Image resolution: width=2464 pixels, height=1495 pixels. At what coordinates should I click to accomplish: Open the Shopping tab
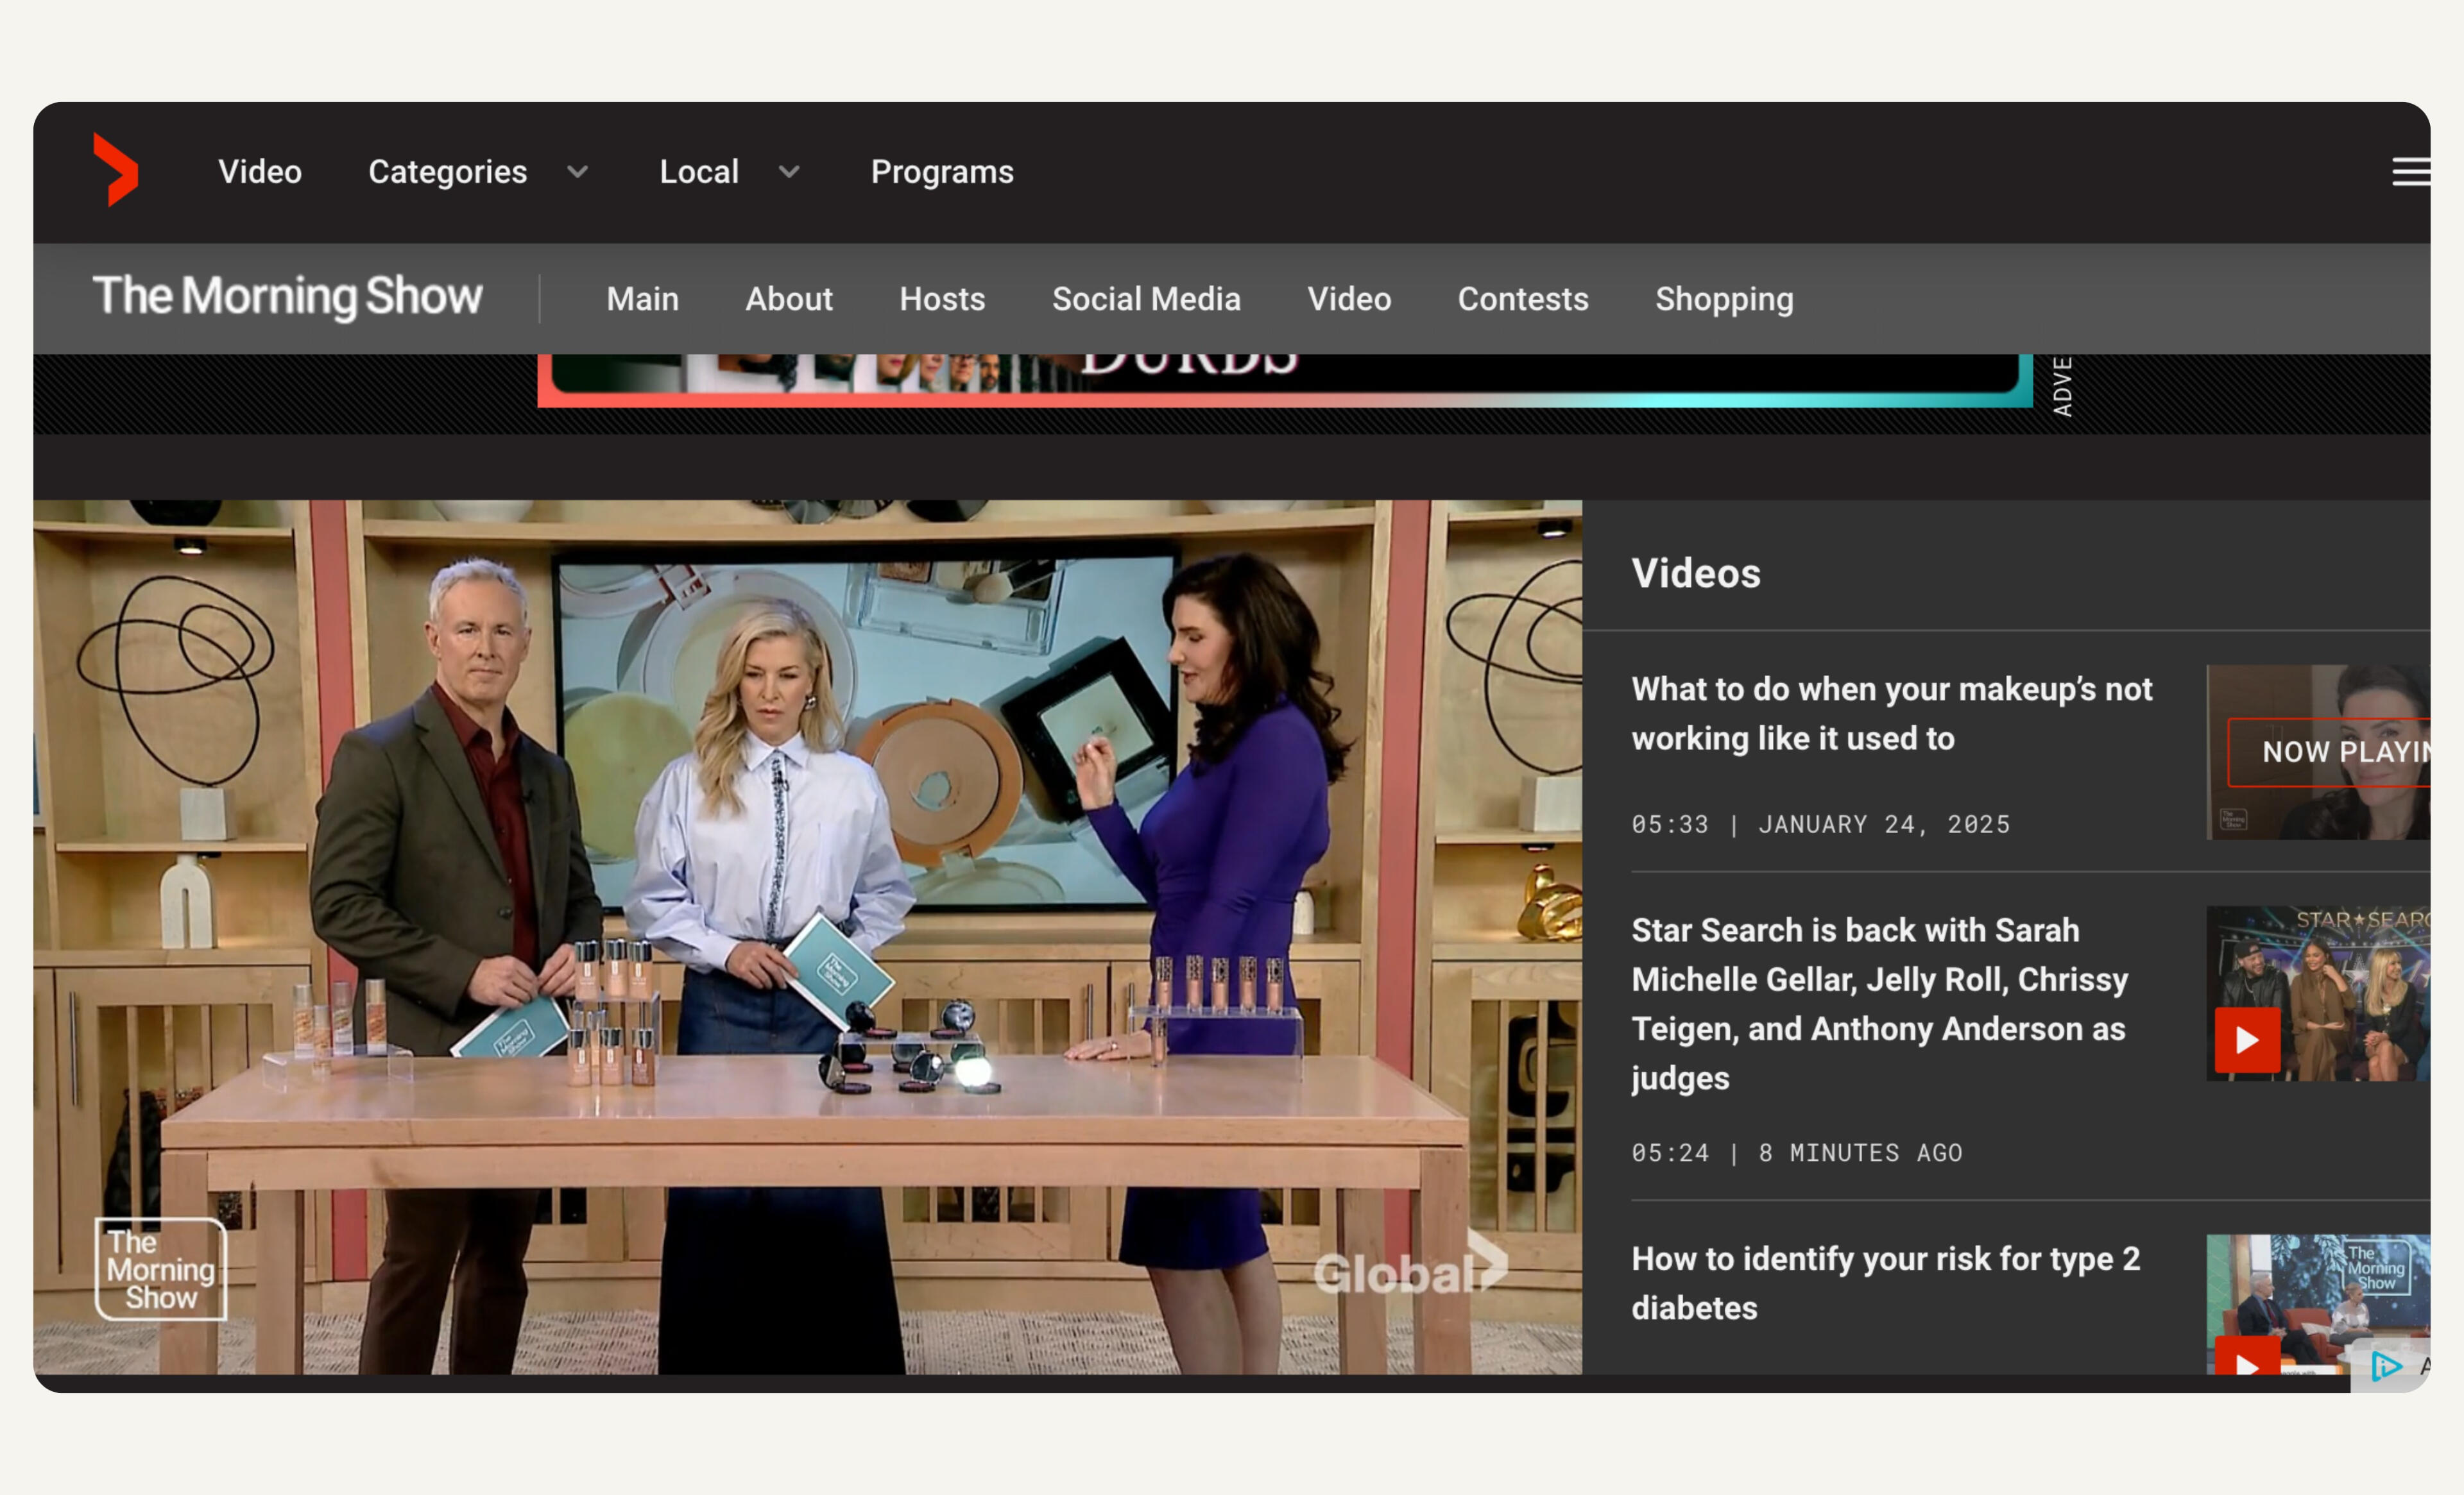coord(1724,299)
